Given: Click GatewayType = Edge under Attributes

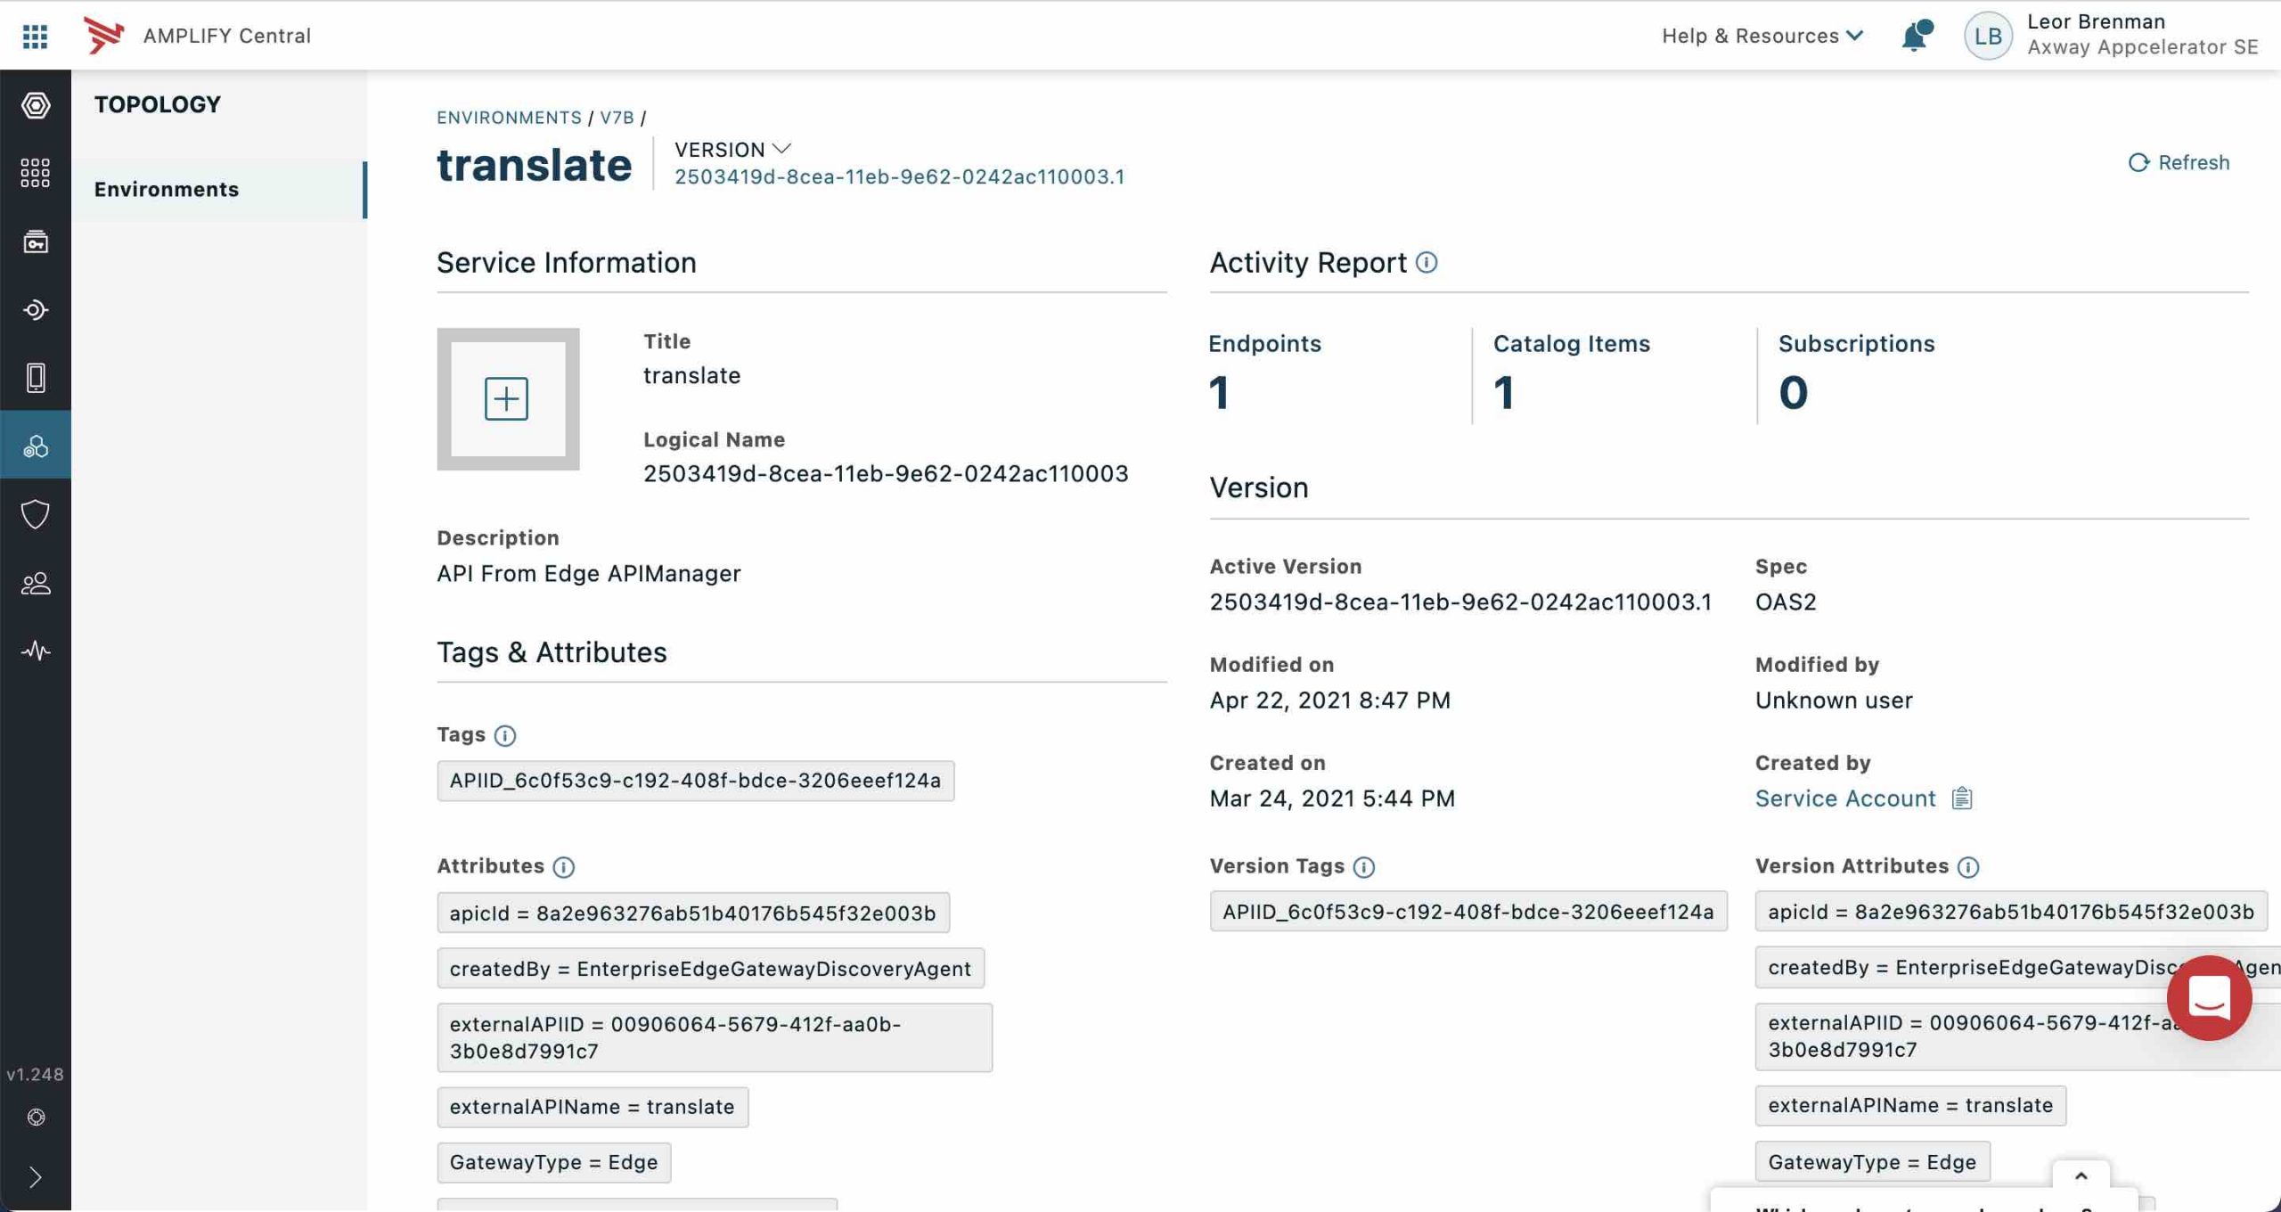Looking at the screenshot, I should [x=553, y=1163].
